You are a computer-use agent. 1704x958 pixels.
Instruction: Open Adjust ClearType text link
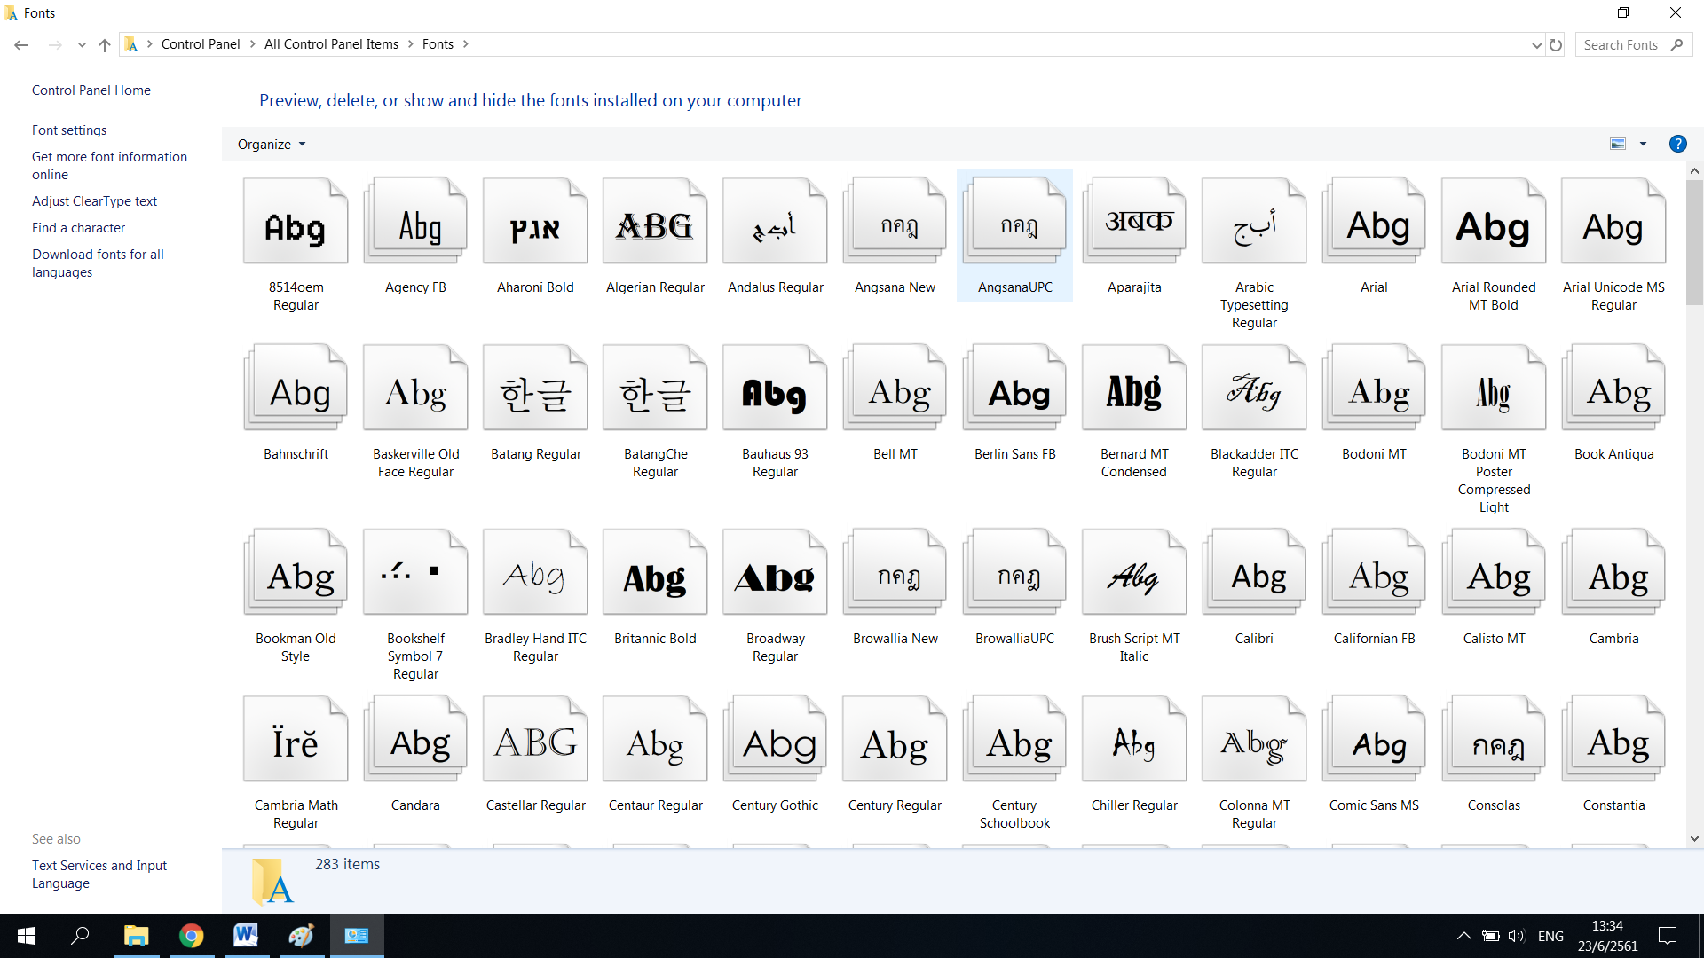94,201
